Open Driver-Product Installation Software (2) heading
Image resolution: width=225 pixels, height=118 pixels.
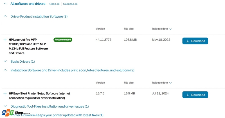coord(39,17)
